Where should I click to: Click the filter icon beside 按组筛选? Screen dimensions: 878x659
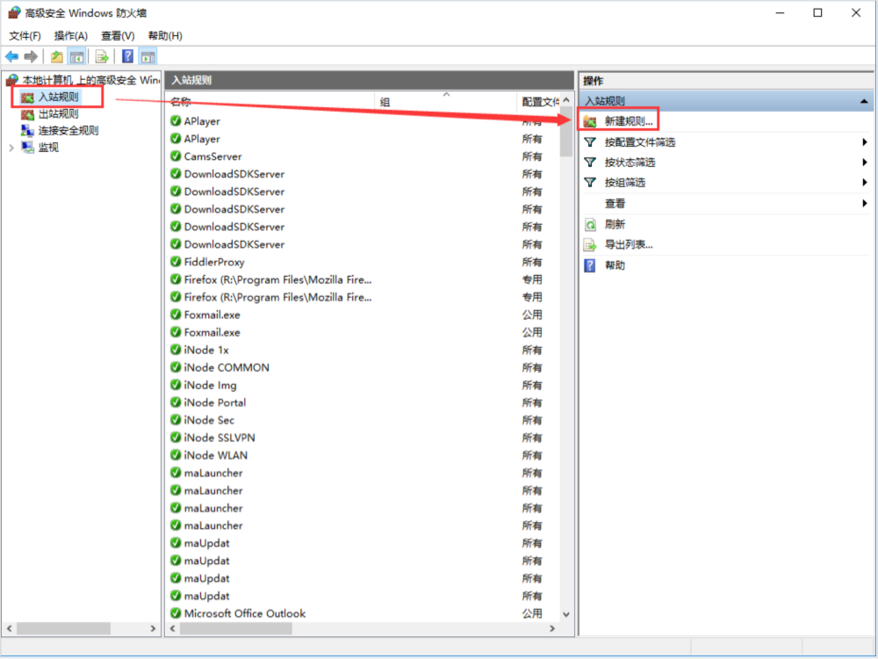pyautogui.click(x=590, y=183)
